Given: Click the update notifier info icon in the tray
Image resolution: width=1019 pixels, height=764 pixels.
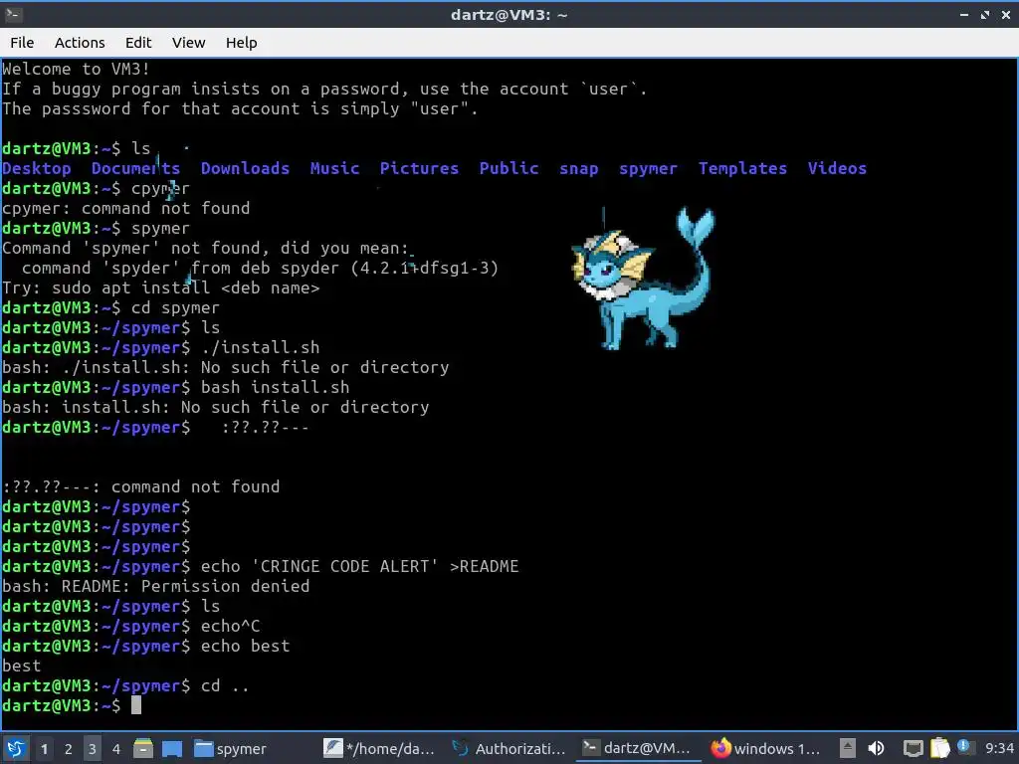Looking at the screenshot, I should pyautogui.click(x=963, y=746).
